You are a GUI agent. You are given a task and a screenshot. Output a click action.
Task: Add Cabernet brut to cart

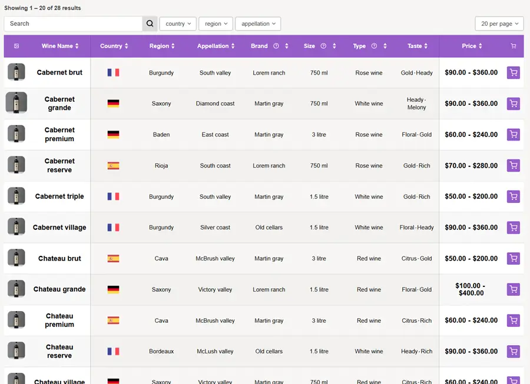513,73
